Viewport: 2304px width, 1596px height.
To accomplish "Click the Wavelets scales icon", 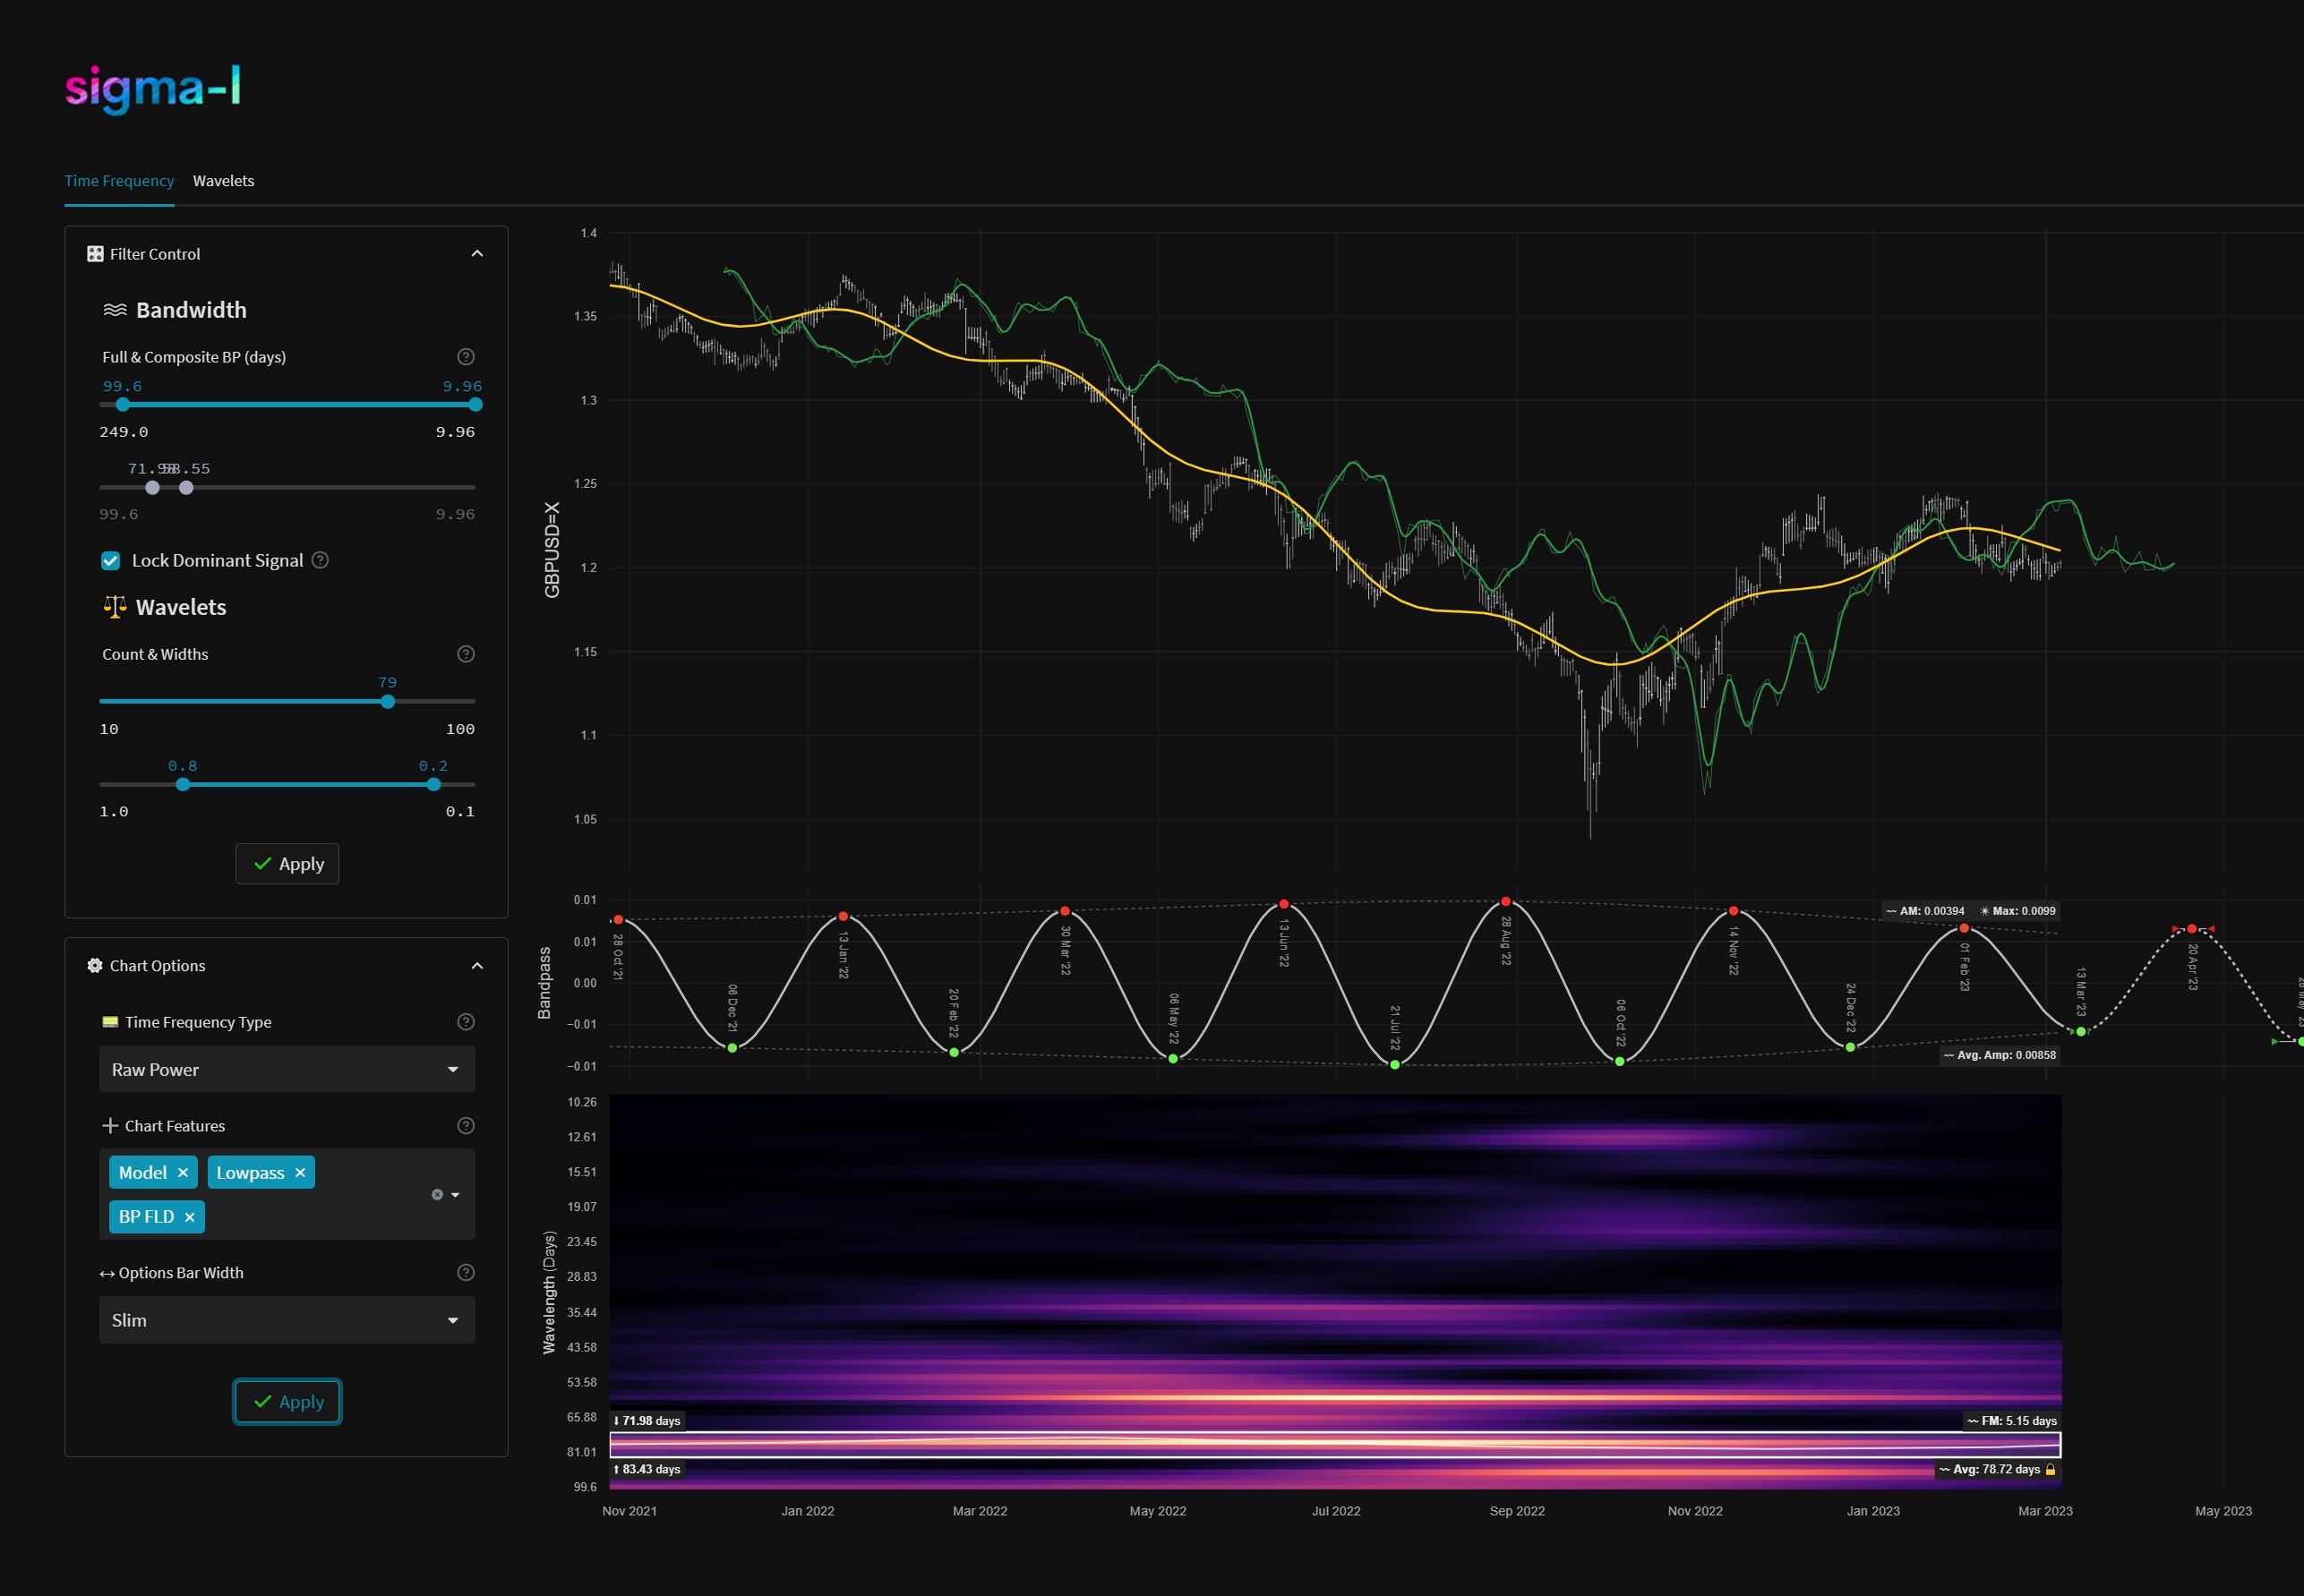I will click(113, 606).
